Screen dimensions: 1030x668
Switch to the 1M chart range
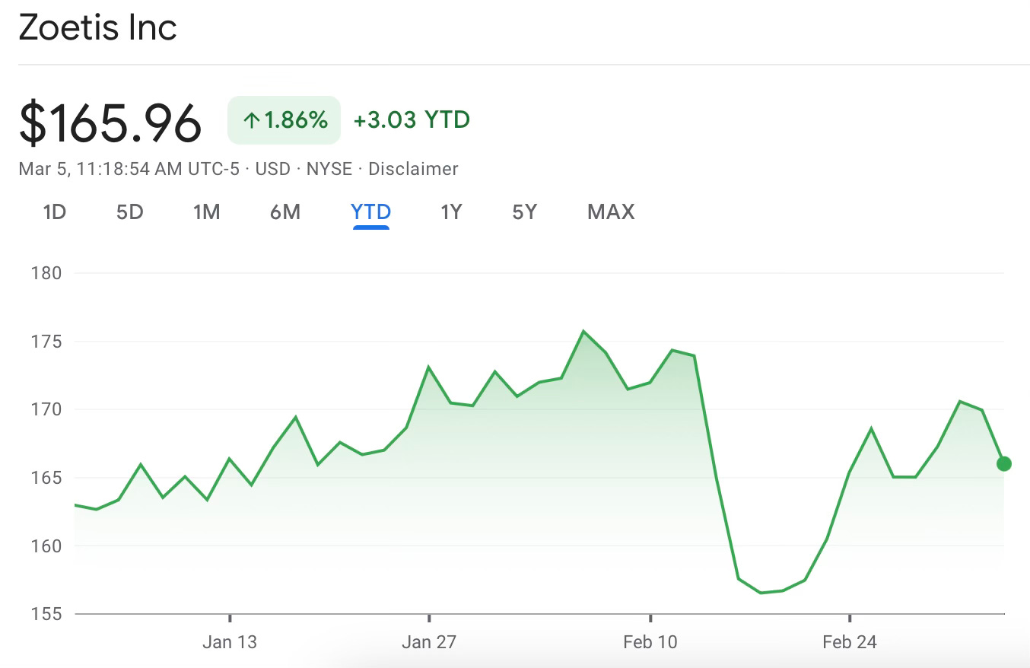(x=206, y=212)
